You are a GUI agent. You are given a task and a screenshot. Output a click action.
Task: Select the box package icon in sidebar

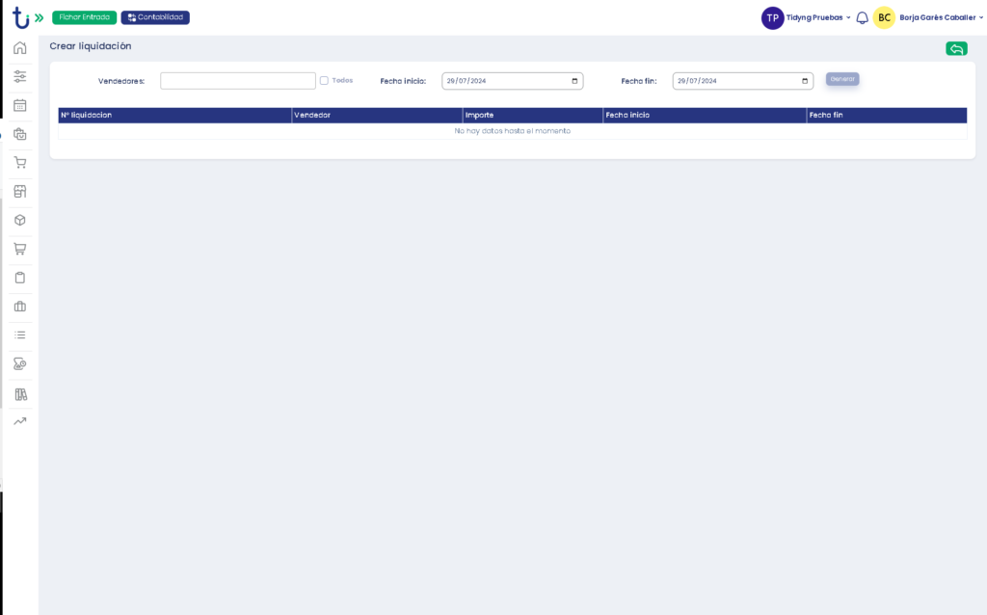click(x=19, y=220)
